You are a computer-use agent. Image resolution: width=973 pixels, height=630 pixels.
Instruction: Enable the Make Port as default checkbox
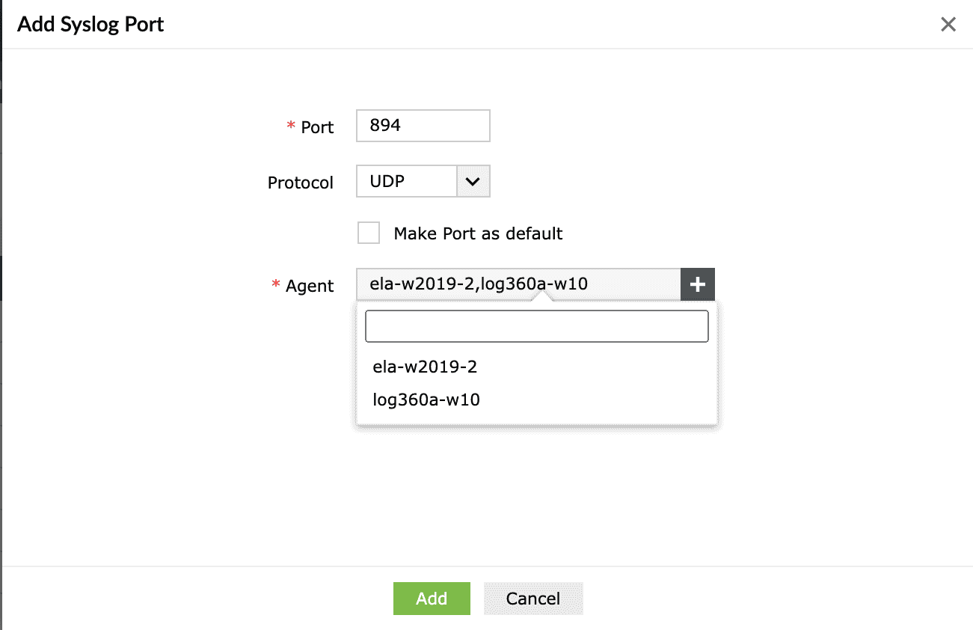point(369,233)
